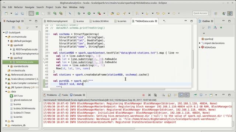This screenshot has height=132, width=236.
Task: Click the Sort alphabetically icon in Outline
Action: pos(215,27)
